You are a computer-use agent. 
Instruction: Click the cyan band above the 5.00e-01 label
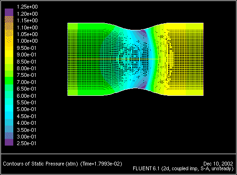click(9, 108)
